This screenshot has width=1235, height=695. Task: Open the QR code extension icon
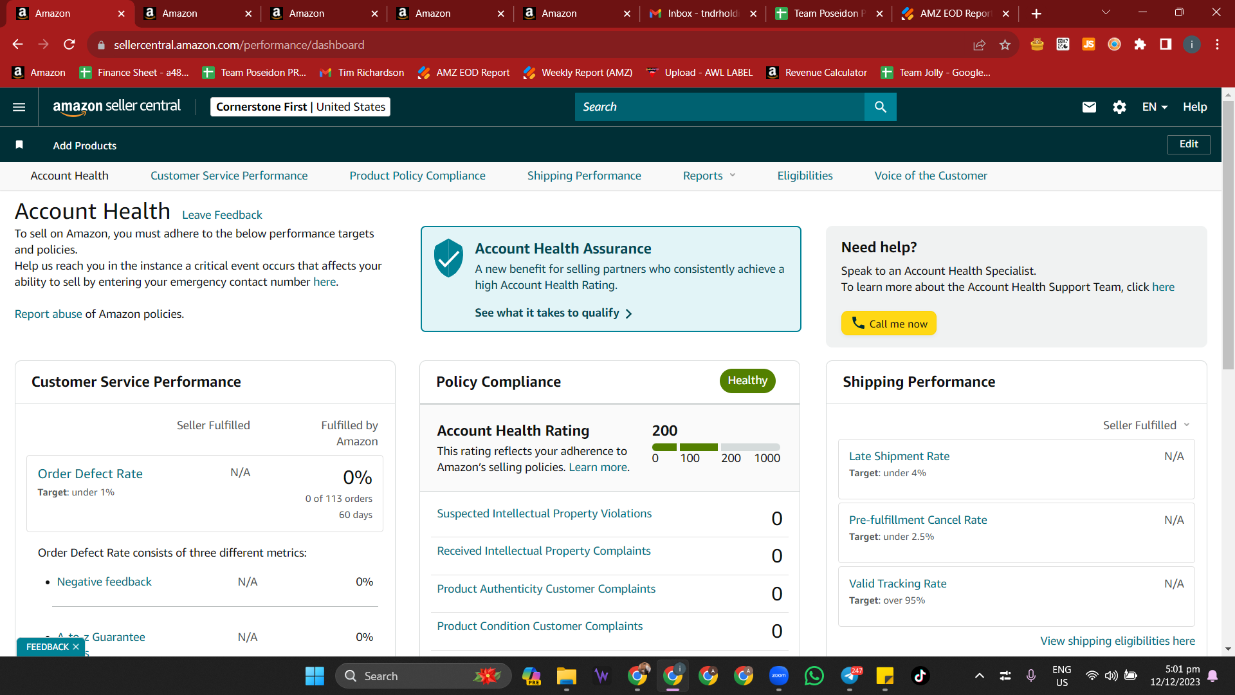click(1063, 44)
